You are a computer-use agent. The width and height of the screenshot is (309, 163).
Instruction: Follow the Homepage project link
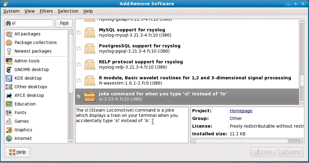click(241, 111)
